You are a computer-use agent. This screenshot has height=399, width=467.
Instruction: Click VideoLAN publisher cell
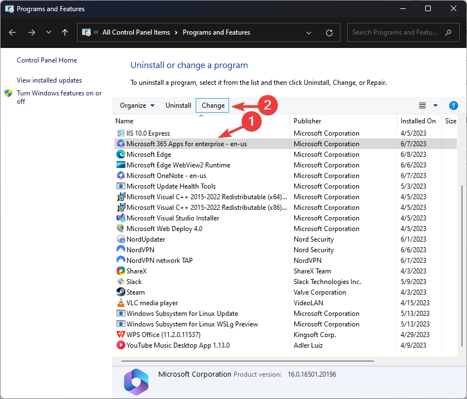pos(308,303)
